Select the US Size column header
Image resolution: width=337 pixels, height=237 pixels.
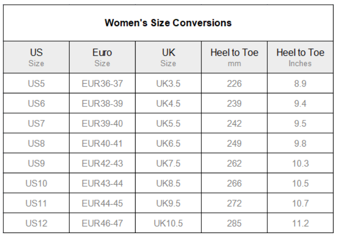click(x=36, y=57)
